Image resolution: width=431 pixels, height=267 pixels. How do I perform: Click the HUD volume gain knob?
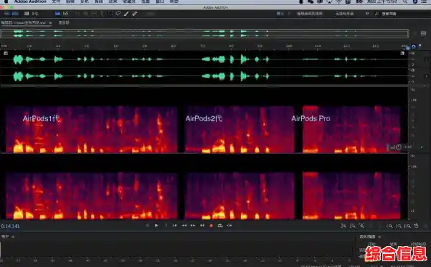[x=398, y=147]
